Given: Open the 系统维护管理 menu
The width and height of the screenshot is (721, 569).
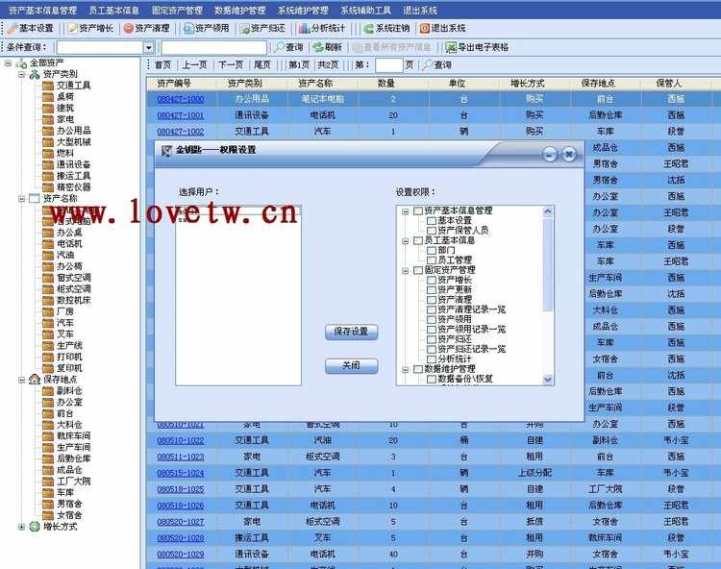Looking at the screenshot, I should 303,11.
